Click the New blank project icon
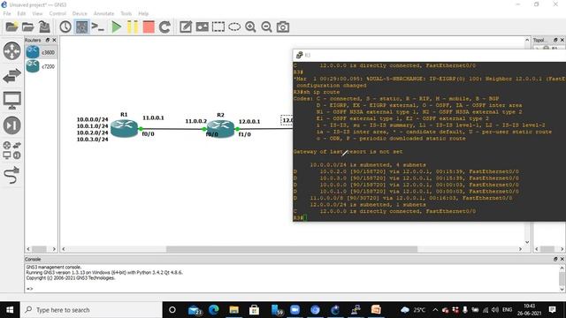Screen dimensions: 566x318 [x=11, y=27]
